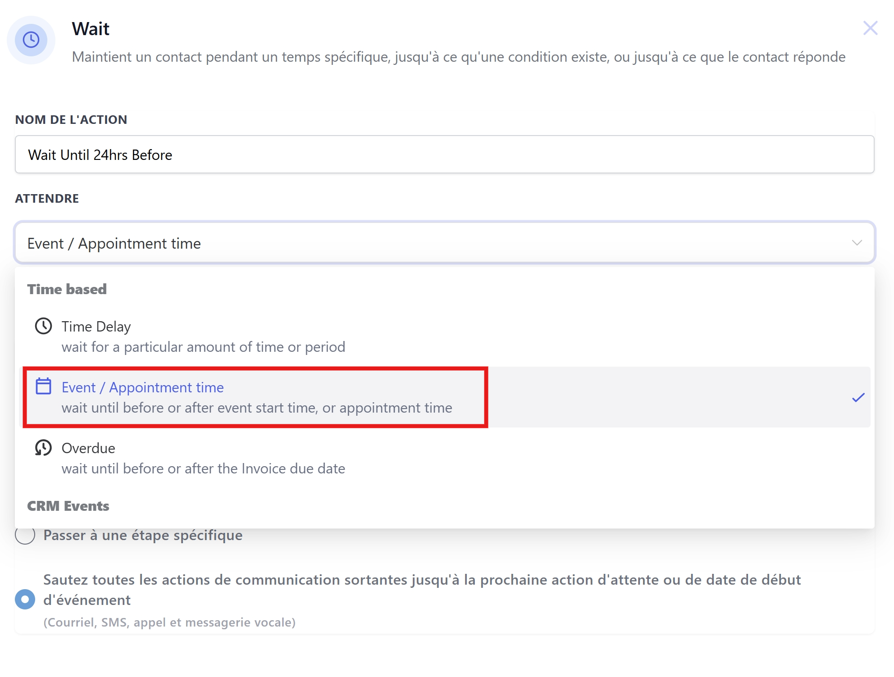Click the Time Delay clock icon

tap(43, 326)
